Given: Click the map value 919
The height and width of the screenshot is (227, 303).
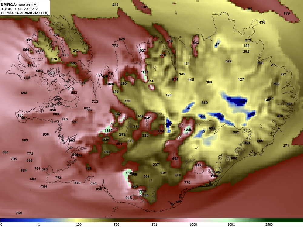Looking at the screenshot, I should (x=71, y=89).
